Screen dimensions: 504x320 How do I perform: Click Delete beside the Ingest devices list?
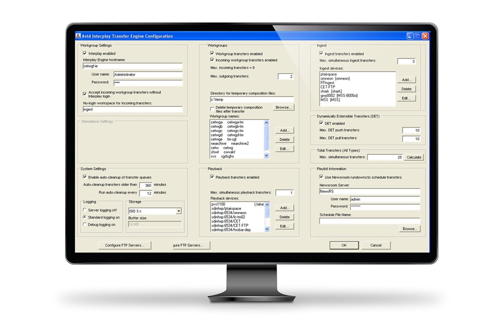407,89
